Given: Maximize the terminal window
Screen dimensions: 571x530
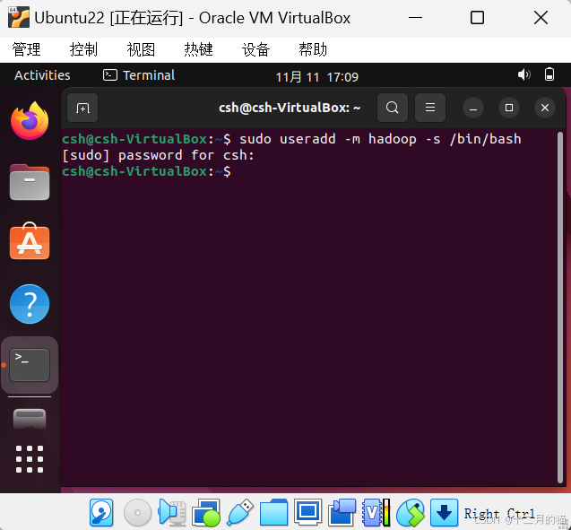Looking at the screenshot, I should pos(509,108).
